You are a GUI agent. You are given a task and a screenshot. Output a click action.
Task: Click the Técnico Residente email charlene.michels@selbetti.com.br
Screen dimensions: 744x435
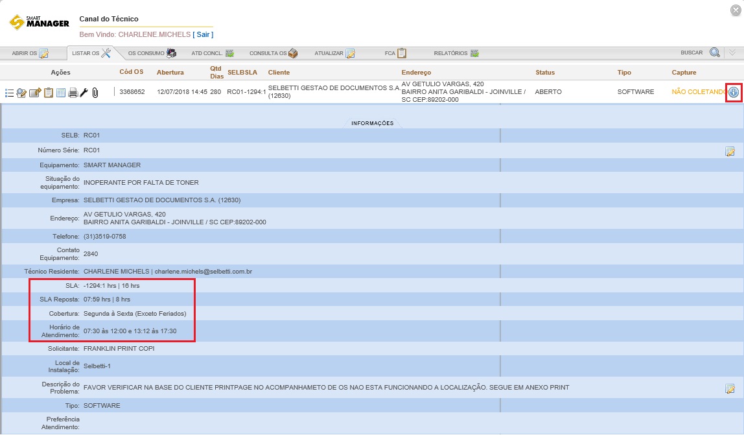(203, 271)
